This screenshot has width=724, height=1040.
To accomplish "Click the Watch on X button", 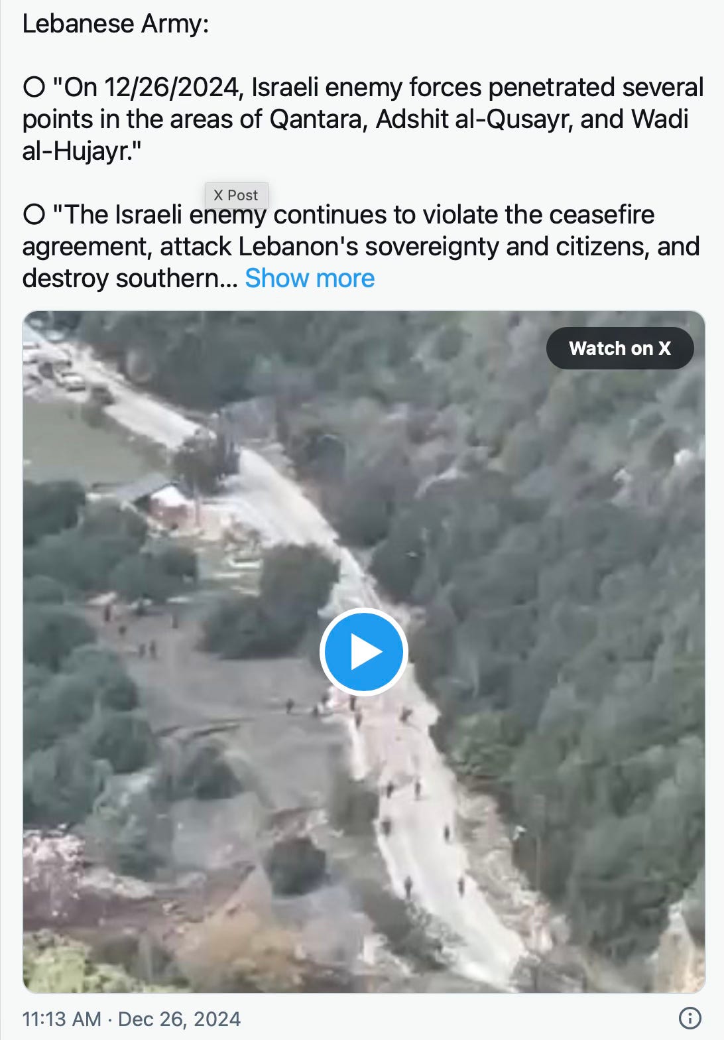I will pyautogui.click(x=620, y=348).
